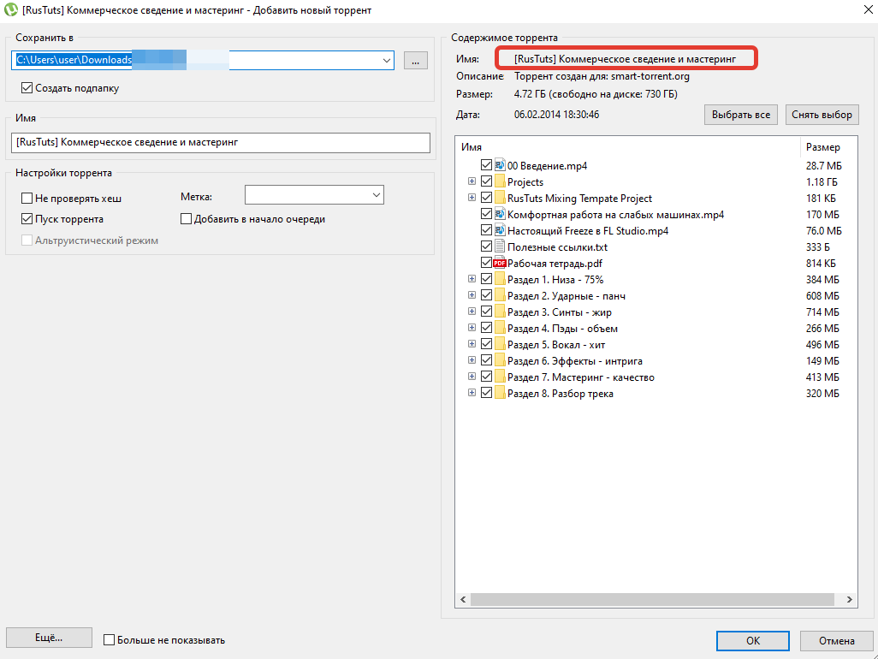
Task: Click the folder icon of Раздел 2. Ударные - панч
Action: tap(500, 295)
